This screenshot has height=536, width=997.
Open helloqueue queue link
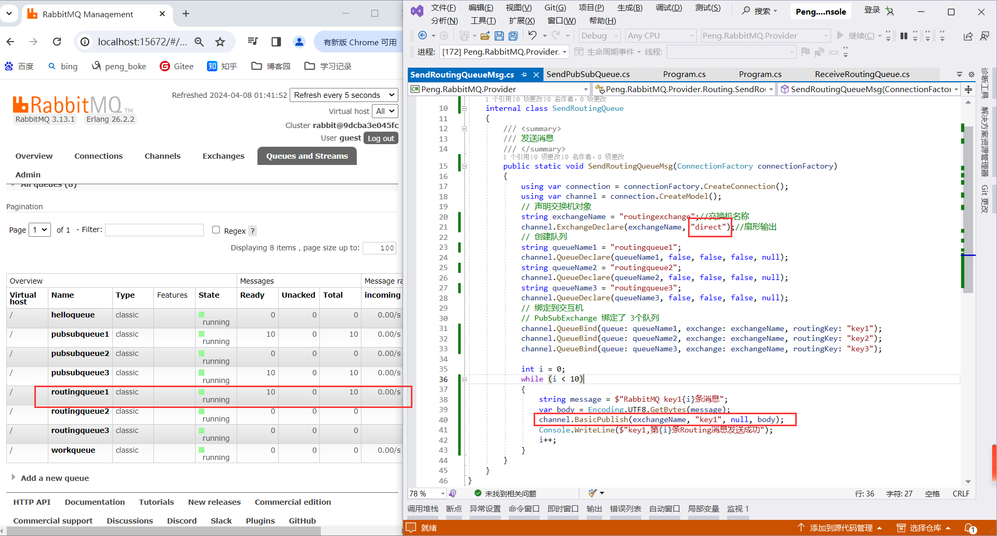(73, 315)
